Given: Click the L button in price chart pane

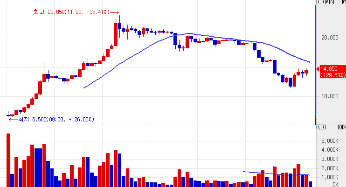Looking at the screenshot, I should 319,2.
